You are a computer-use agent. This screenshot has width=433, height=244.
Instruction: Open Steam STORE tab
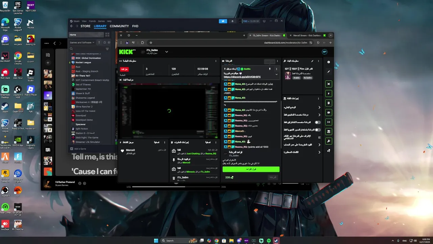click(x=85, y=26)
